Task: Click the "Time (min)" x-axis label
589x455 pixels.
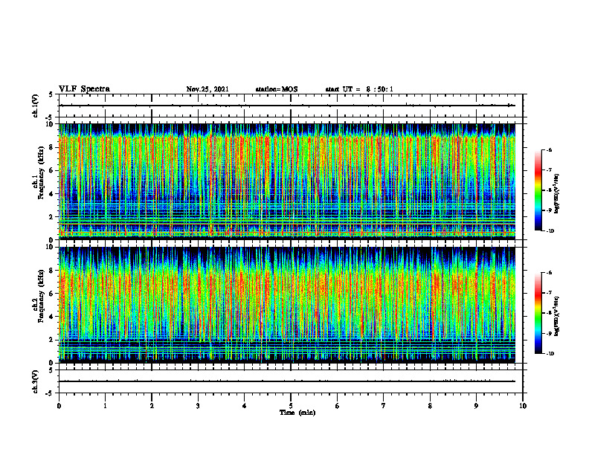Action: (x=297, y=413)
